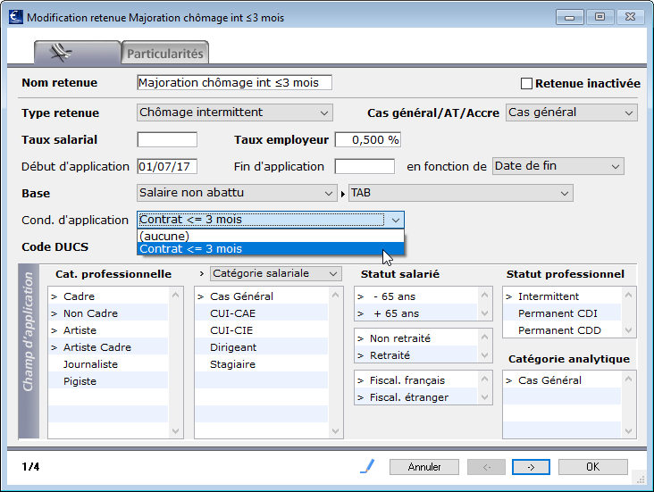Click the down arrow of the age list scrollbar
654x492 pixels.
(x=484, y=313)
